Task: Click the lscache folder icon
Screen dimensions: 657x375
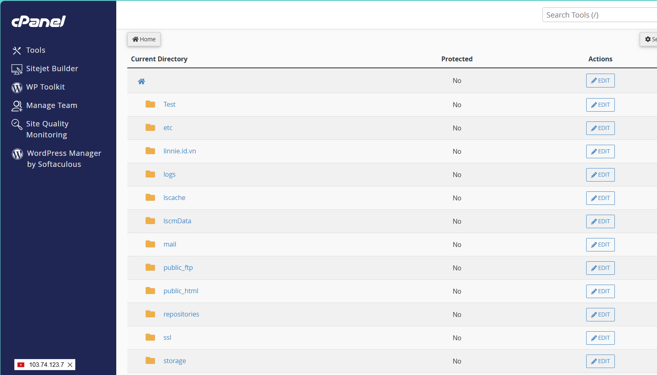Action: tap(150, 198)
